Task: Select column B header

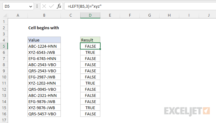Action: [44, 15]
